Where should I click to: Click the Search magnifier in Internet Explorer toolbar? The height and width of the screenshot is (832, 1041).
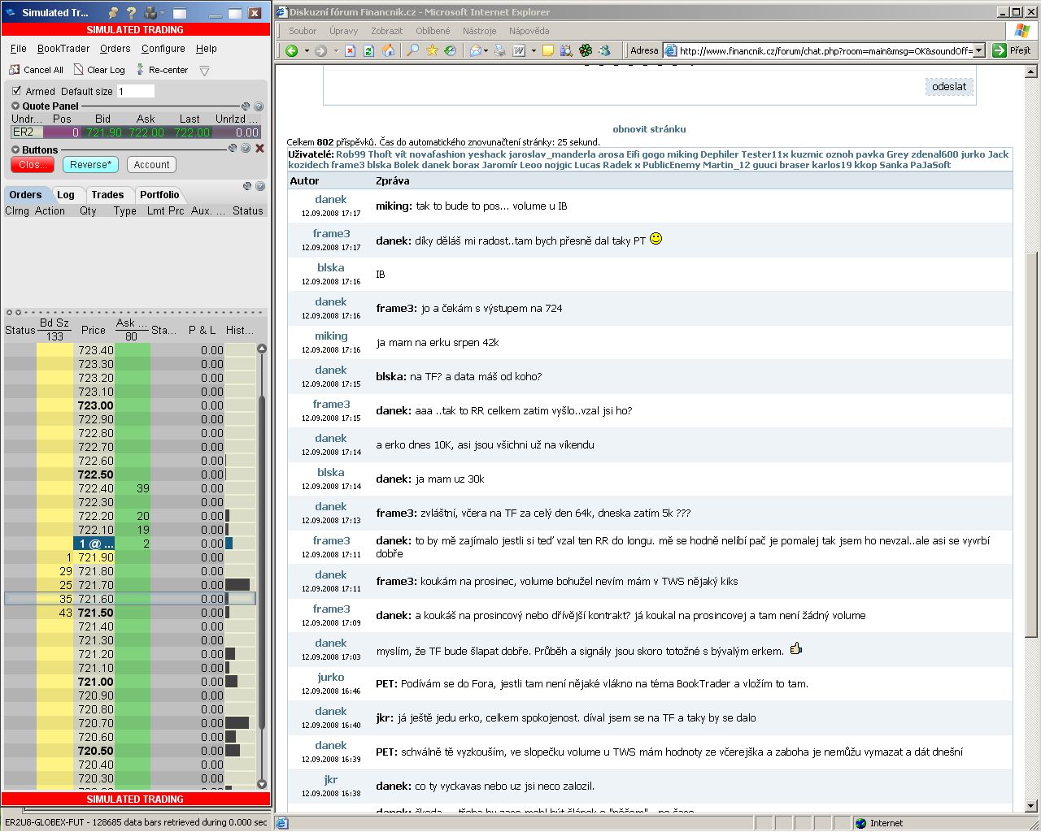click(412, 50)
